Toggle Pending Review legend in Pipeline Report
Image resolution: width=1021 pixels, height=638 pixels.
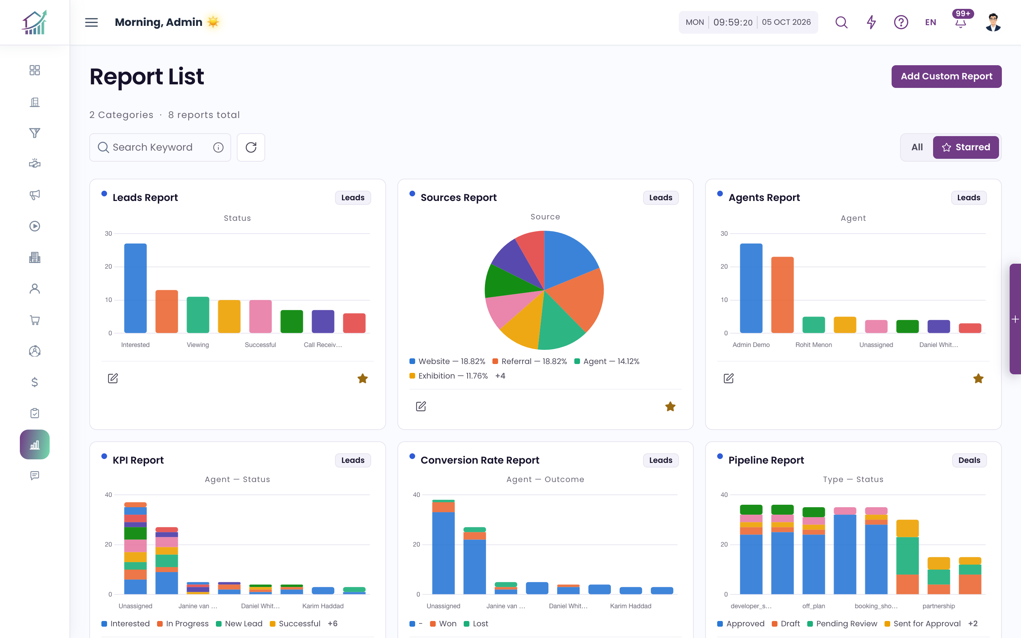(x=842, y=623)
